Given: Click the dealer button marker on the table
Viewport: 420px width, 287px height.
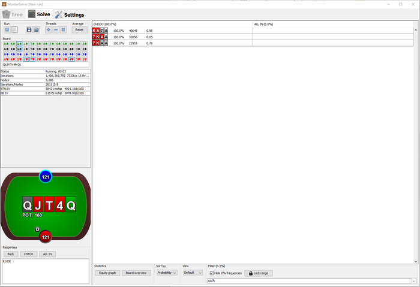Looking at the screenshot, I should coord(37,229).
